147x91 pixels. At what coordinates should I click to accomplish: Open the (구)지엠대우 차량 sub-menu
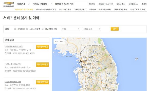tap(120, 9)
